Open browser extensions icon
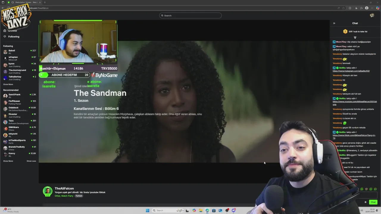The image size is (381, 214). click(350, 8)
